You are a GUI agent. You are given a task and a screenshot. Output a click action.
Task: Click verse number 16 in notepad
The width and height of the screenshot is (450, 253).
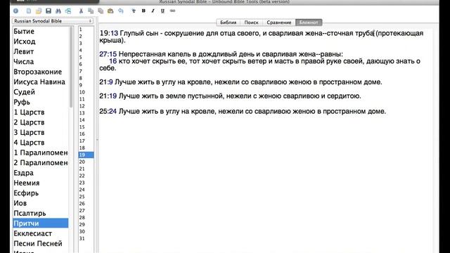tap(113, 61)
